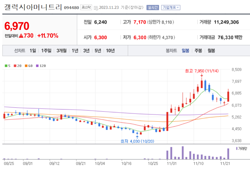Select the 1일 line chart tab
The image size is (250, 169).
(x=33, y=50)
